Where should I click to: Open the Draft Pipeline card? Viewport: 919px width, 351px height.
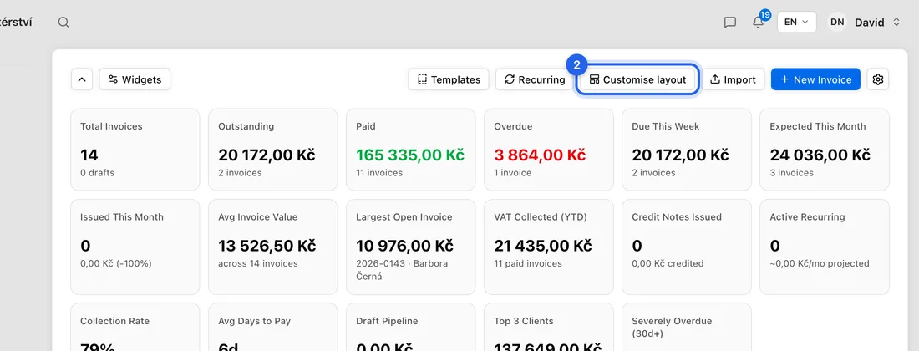[410, 327]
